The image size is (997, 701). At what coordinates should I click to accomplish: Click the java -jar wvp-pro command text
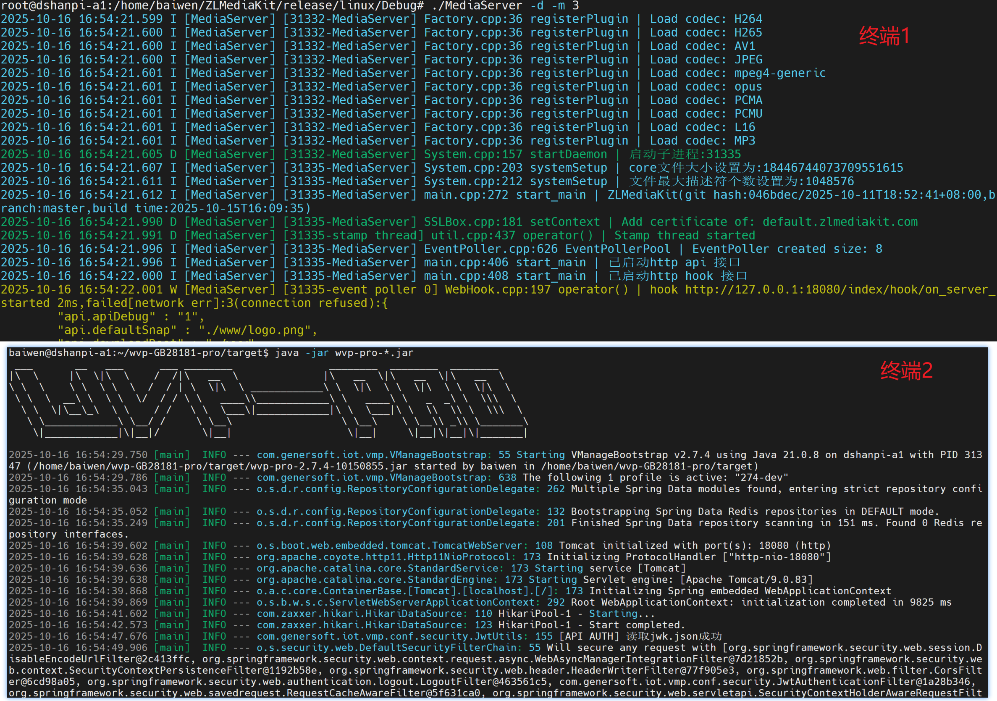344,353
